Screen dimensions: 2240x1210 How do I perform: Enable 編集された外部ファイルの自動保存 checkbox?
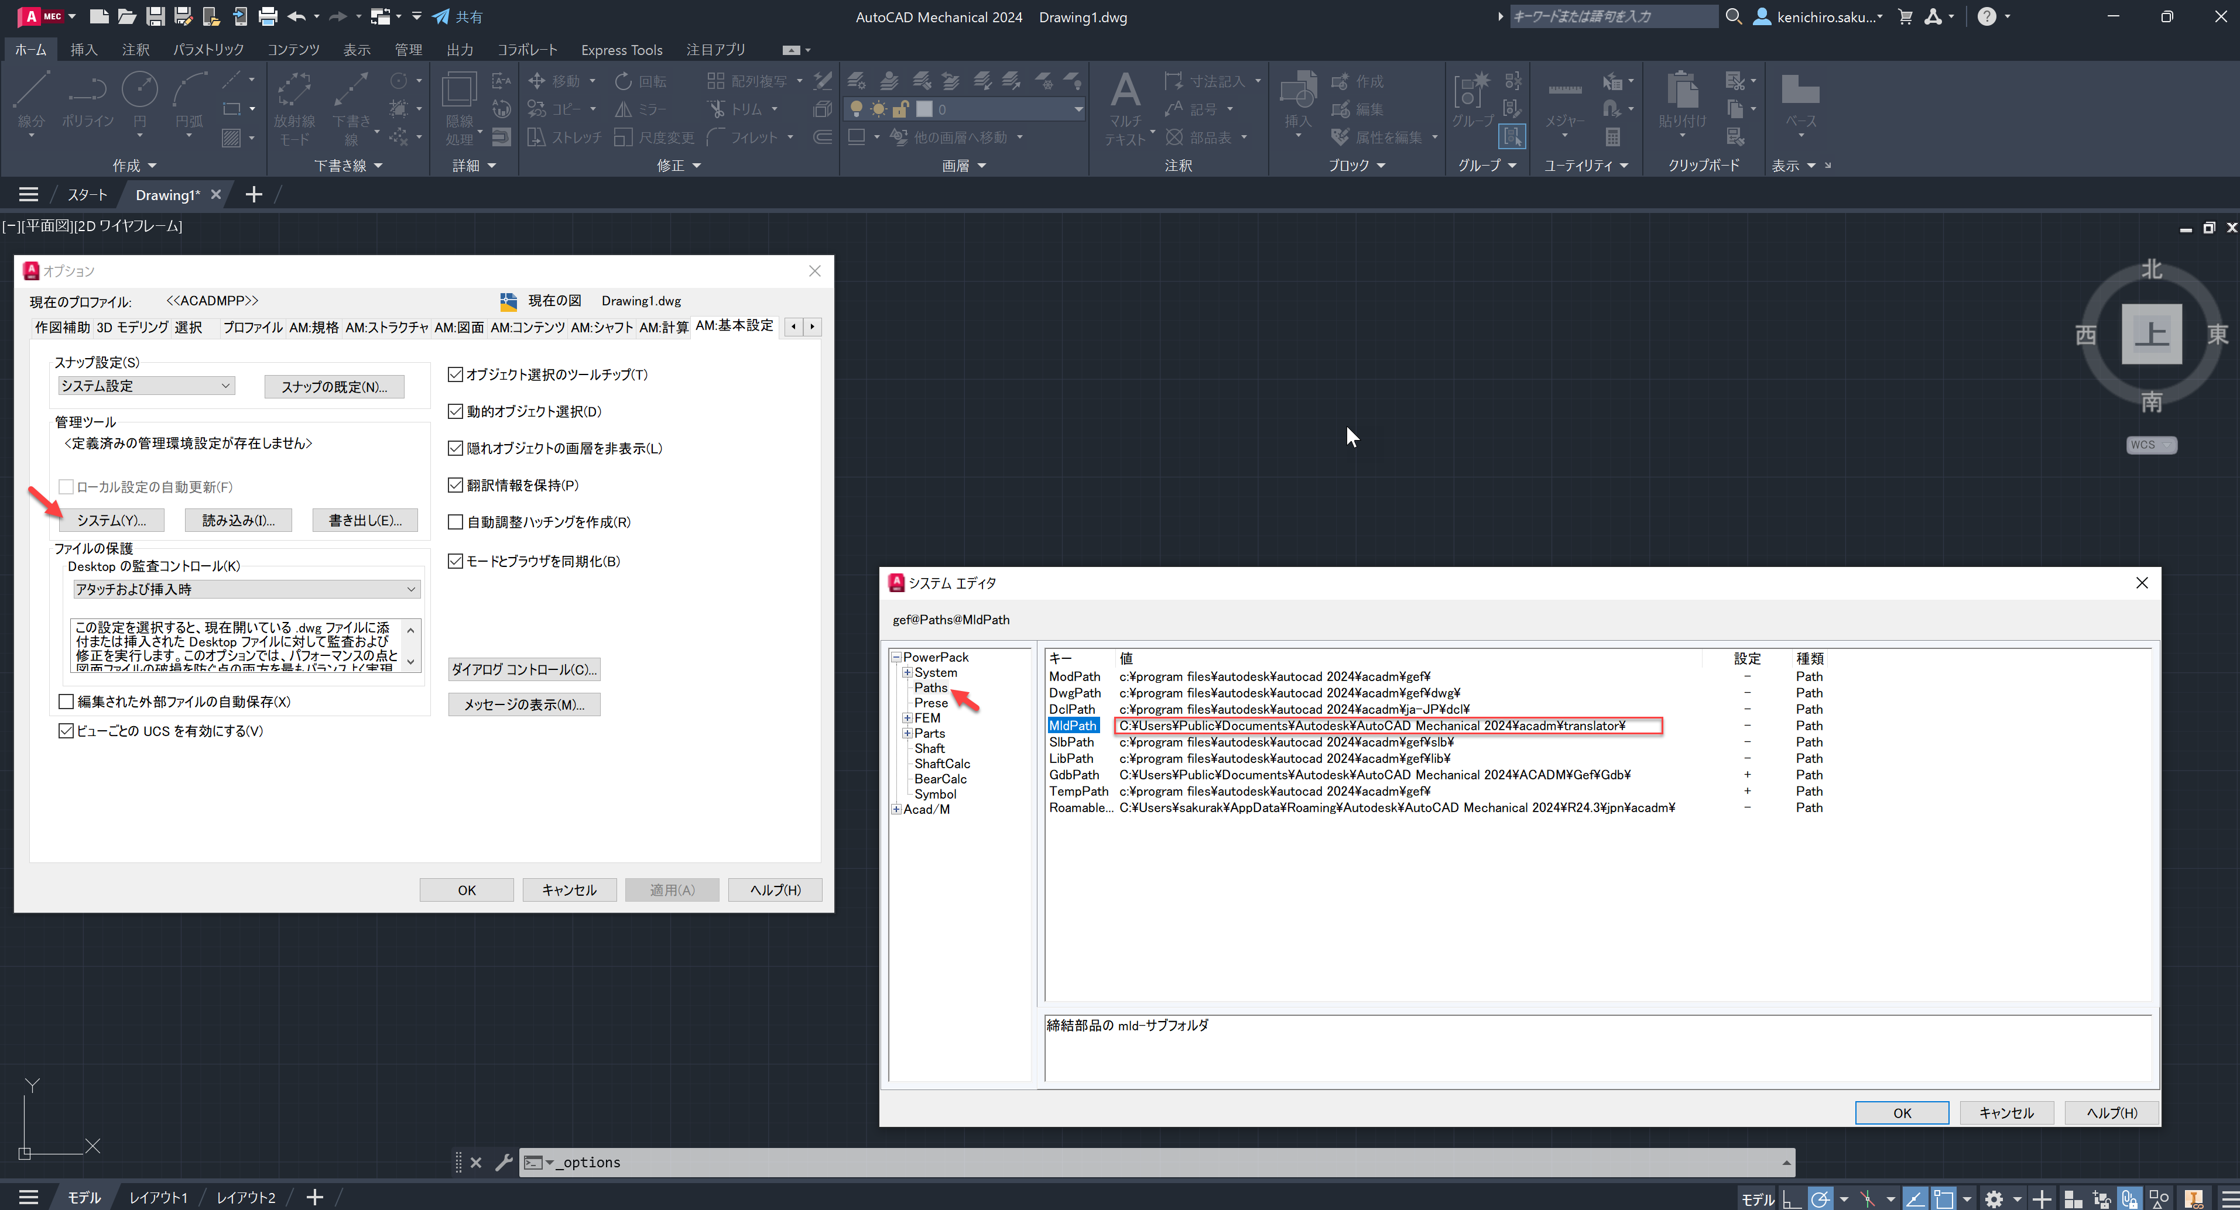(x=66, y=702)
